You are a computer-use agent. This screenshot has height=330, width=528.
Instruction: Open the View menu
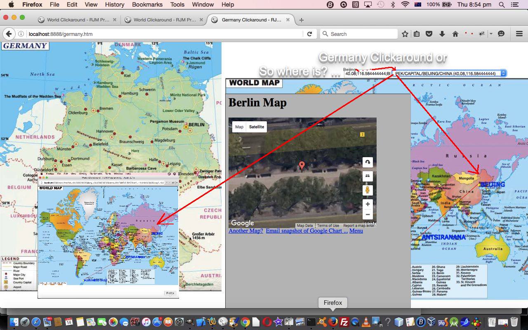(91, 5)
